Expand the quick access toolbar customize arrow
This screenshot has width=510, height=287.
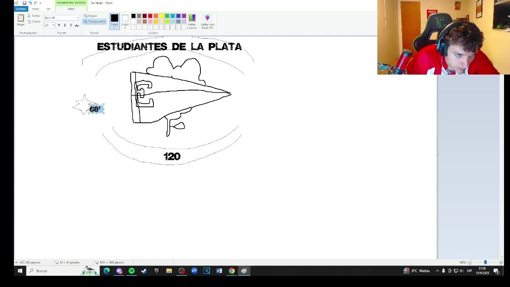click(x=40, y=3)
